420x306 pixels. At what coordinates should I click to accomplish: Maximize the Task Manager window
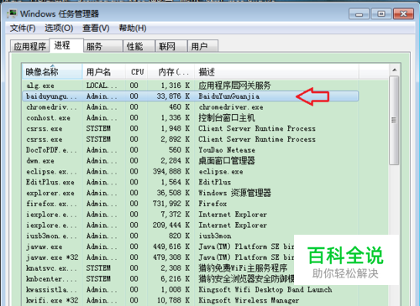click(381, 13)
